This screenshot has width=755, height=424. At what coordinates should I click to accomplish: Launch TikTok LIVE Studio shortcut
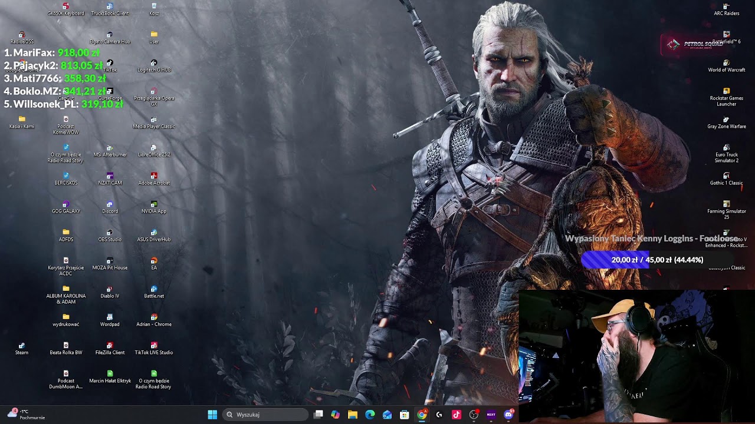pos(154,349)
